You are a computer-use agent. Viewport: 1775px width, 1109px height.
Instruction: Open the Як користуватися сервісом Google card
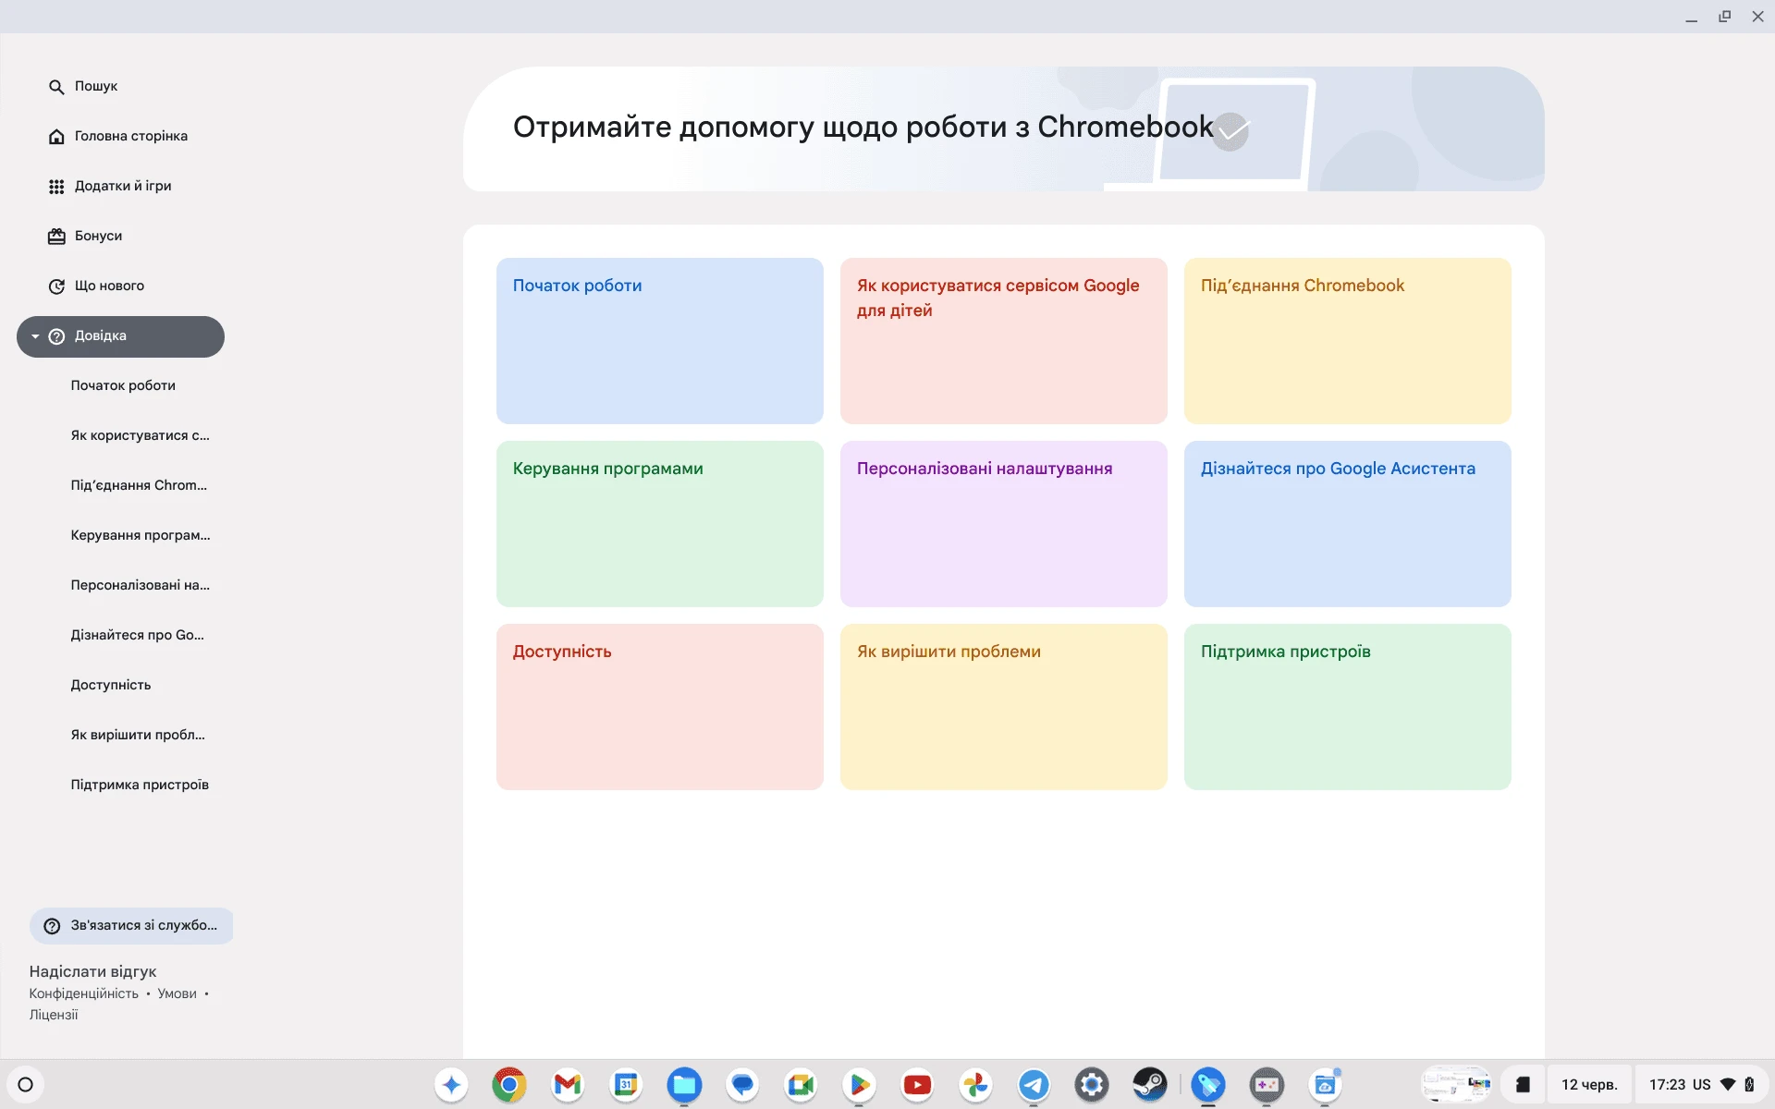[x=1004, y=341]
